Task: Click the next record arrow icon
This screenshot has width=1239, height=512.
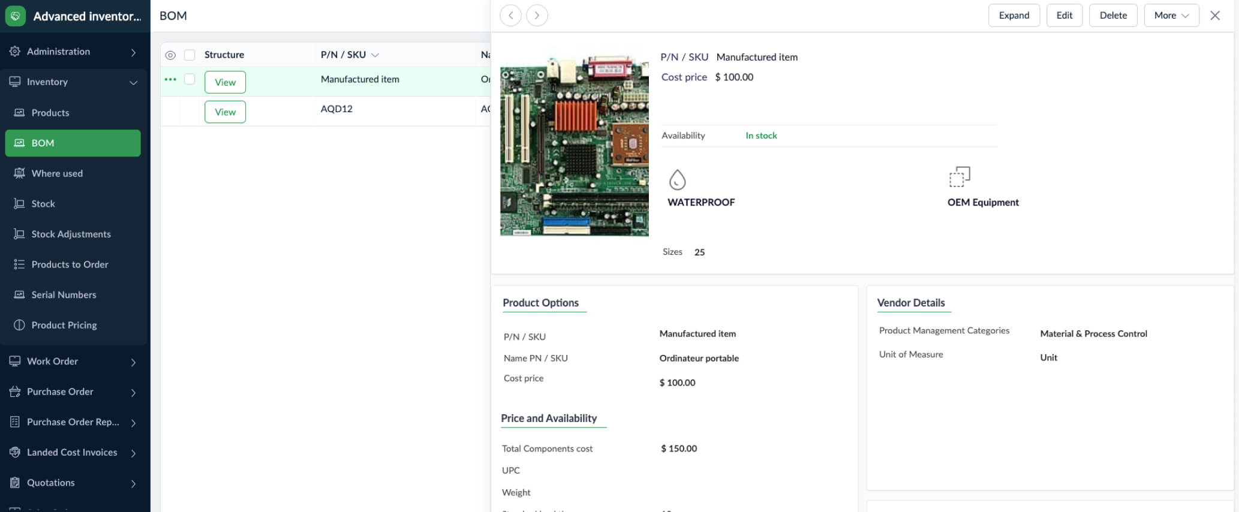Action: click(537, 16)
